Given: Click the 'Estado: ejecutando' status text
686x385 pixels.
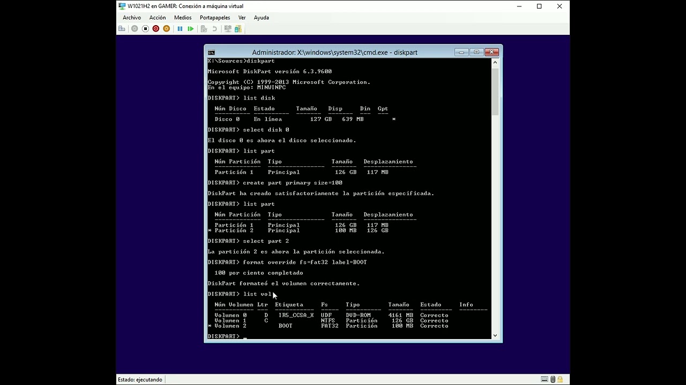Looking at the screenshot, I should pyautogui.click(x=140, y=380).
